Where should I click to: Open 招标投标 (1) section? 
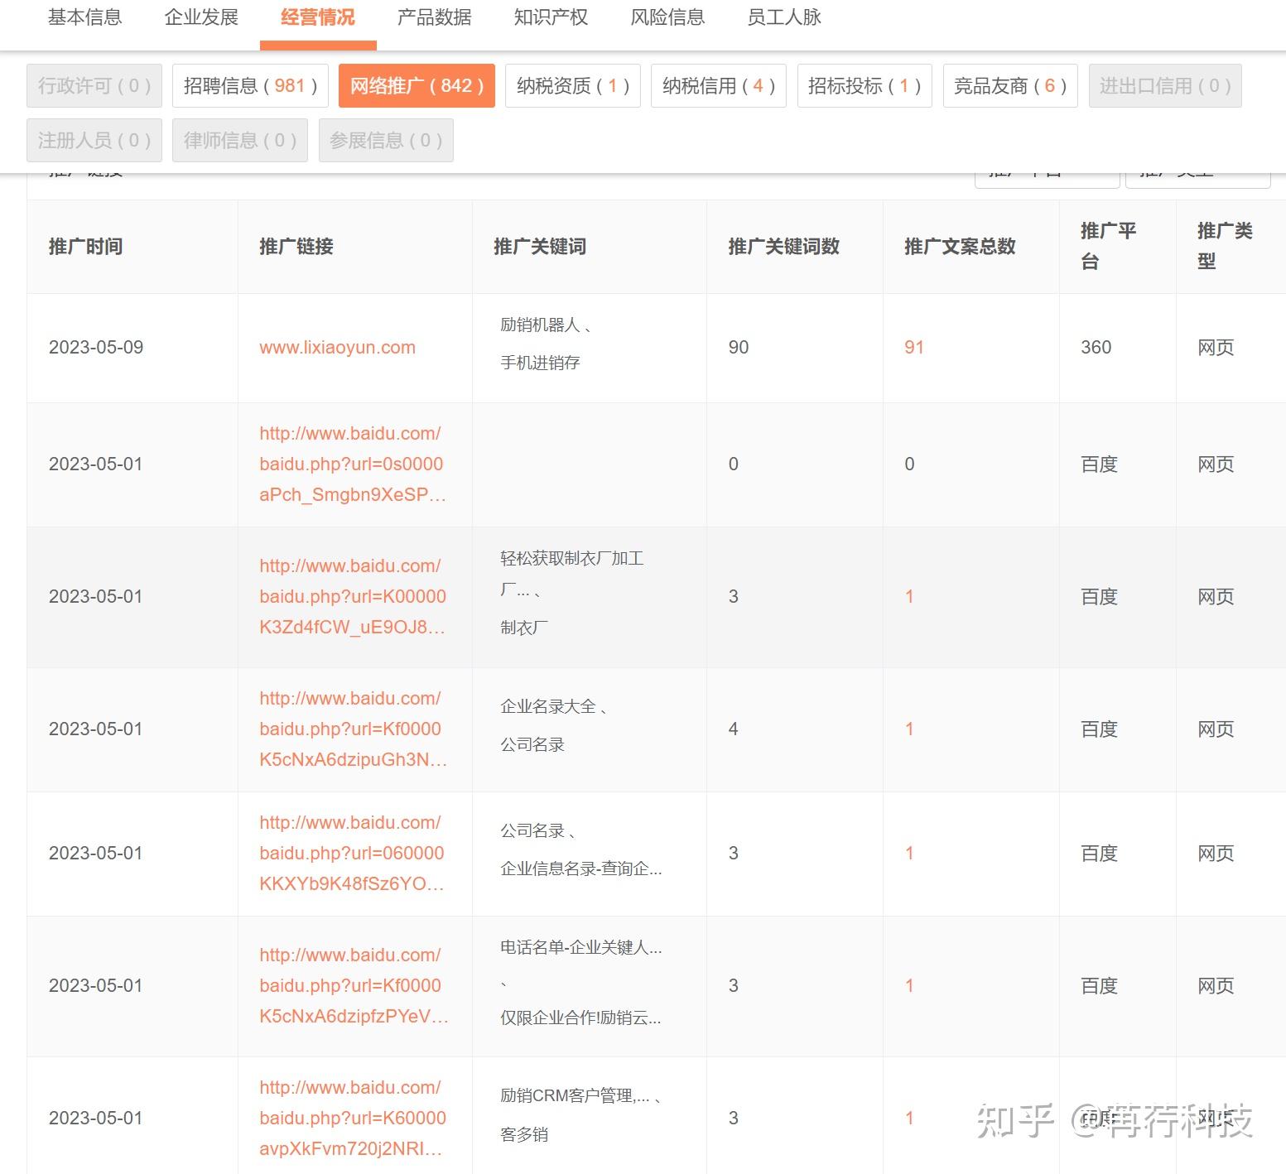click(865, 85)
